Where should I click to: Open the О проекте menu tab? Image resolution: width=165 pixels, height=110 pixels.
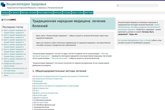point(15,13)
